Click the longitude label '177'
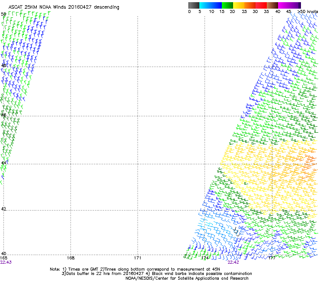 point(272,258)
